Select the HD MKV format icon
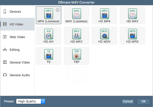The image size is (153, 107). (76, 34)
